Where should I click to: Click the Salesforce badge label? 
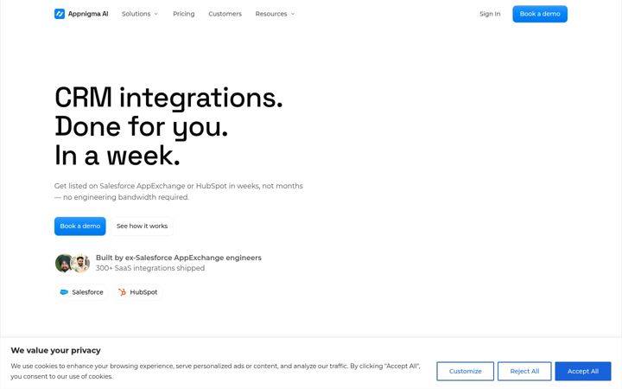[x=87, y=292]
